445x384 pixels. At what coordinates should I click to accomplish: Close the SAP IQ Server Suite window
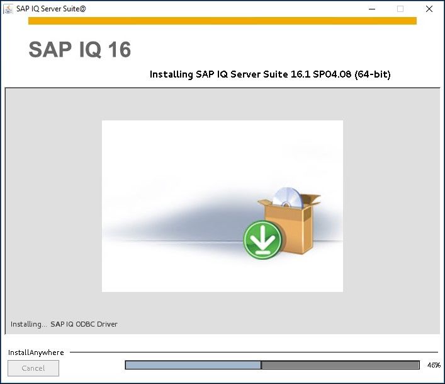429,9
